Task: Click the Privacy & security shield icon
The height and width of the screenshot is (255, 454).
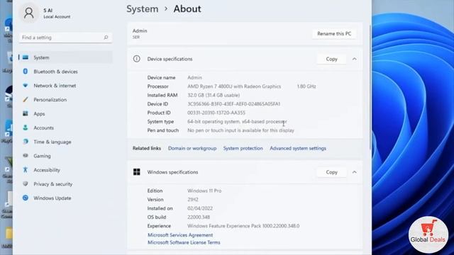Action: (26, 184)
